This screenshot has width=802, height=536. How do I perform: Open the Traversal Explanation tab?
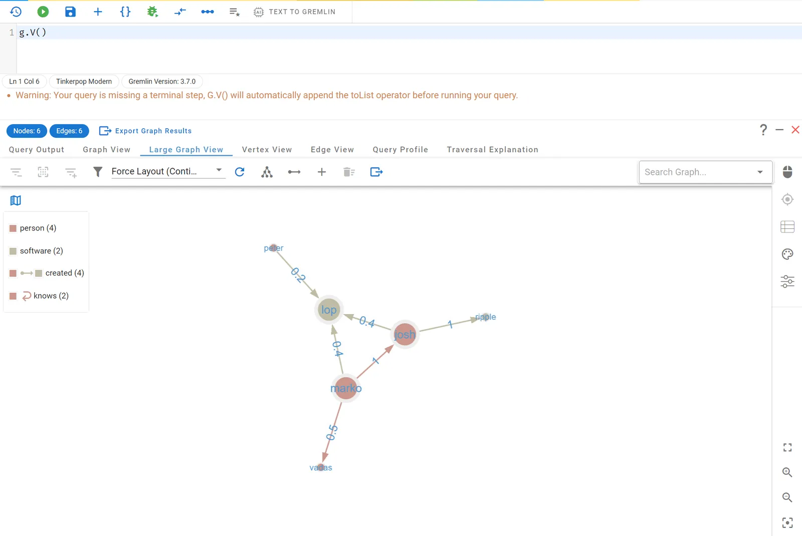pos(492,149)
